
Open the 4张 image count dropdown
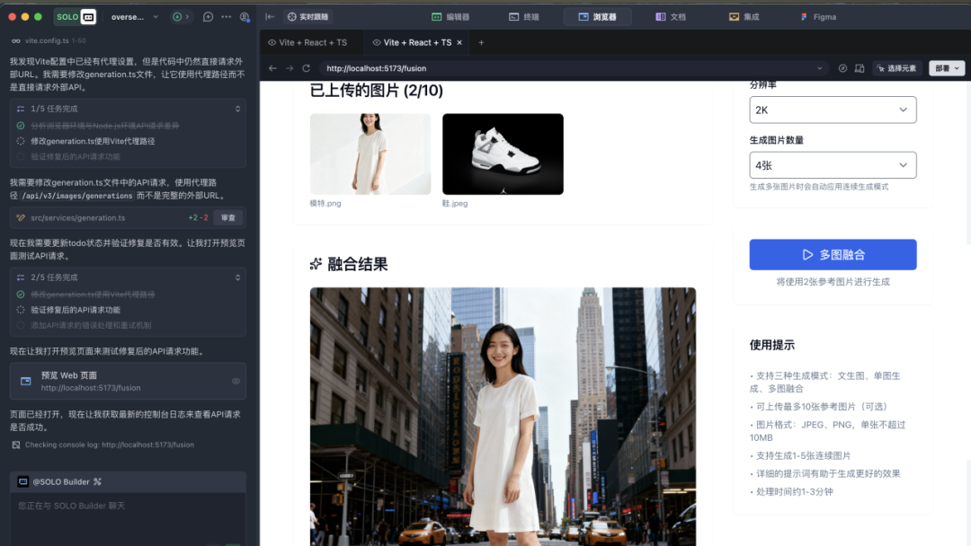pos(833,165)
